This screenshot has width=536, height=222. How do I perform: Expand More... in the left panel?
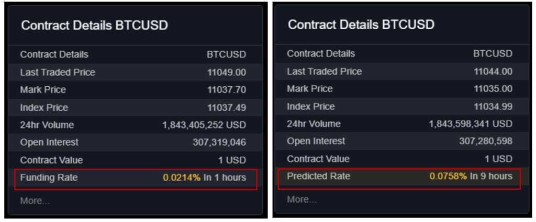[35, 201]
